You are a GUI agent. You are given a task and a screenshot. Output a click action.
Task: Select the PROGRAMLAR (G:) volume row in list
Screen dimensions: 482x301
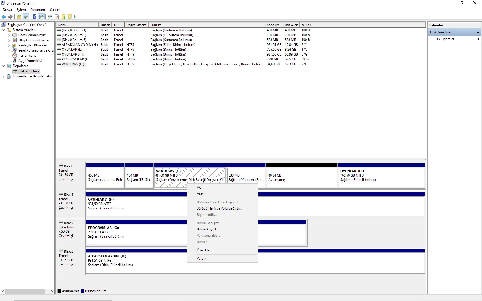pos(184,59)
